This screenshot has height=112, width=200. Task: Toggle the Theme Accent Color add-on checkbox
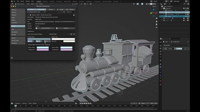30,15
